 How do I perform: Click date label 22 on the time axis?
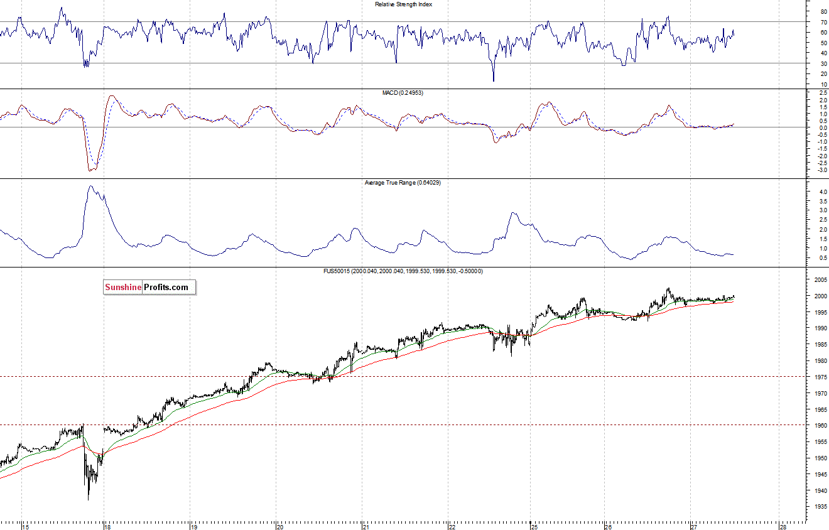click(452, 526)
